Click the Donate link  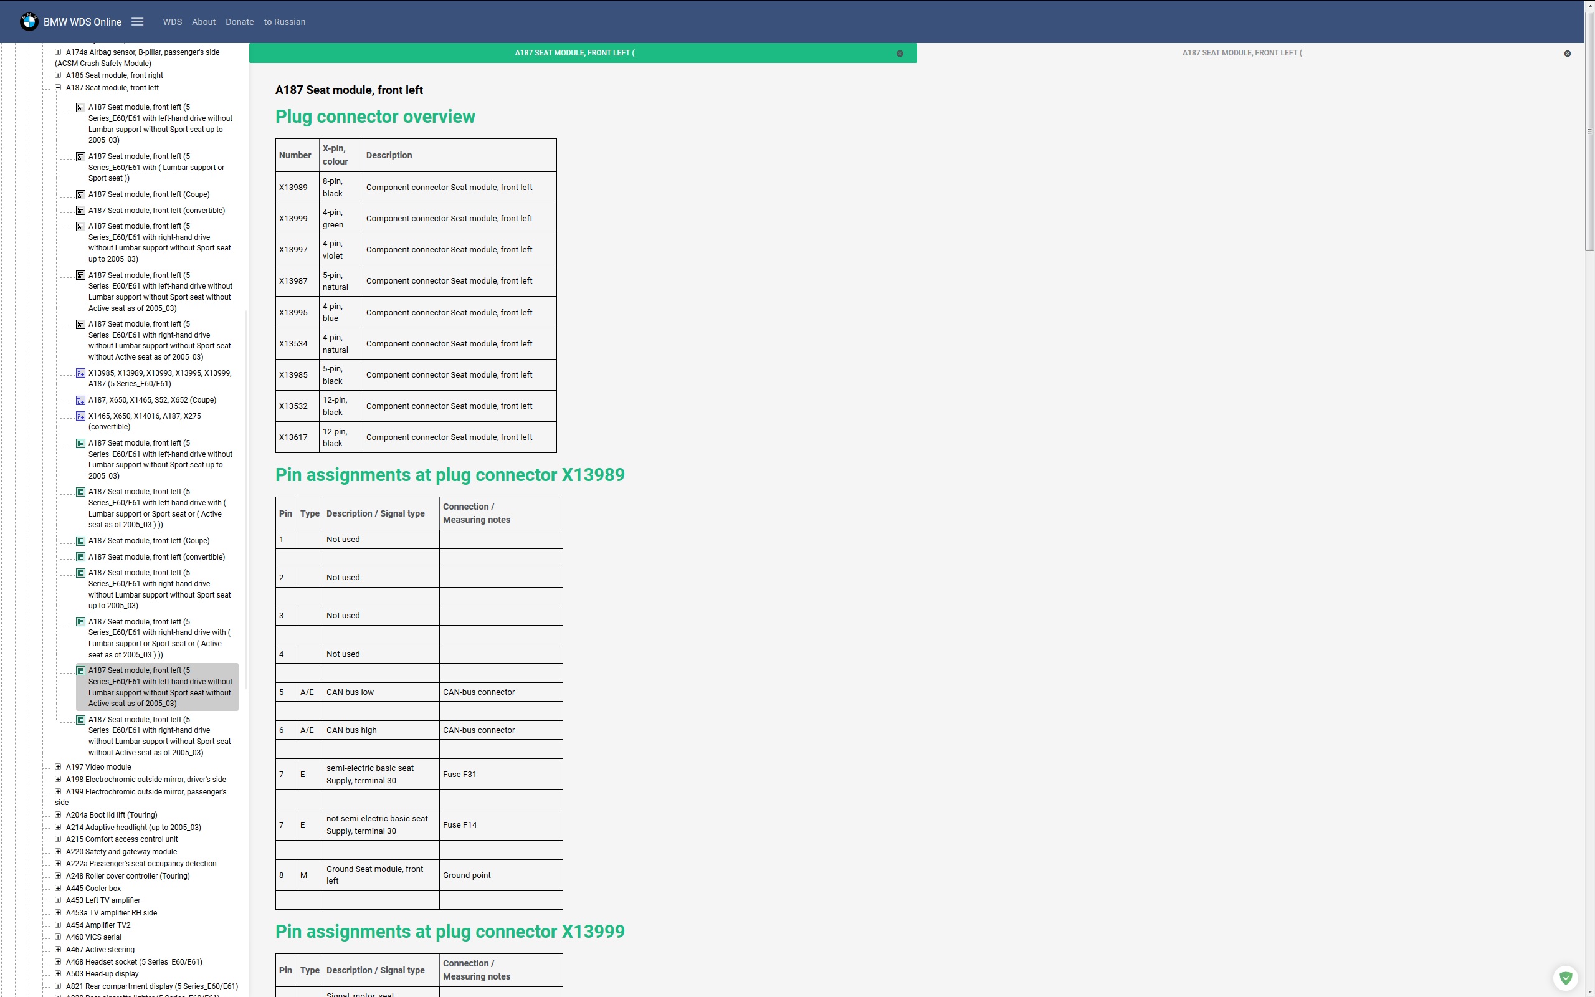[x=239, y=22]
